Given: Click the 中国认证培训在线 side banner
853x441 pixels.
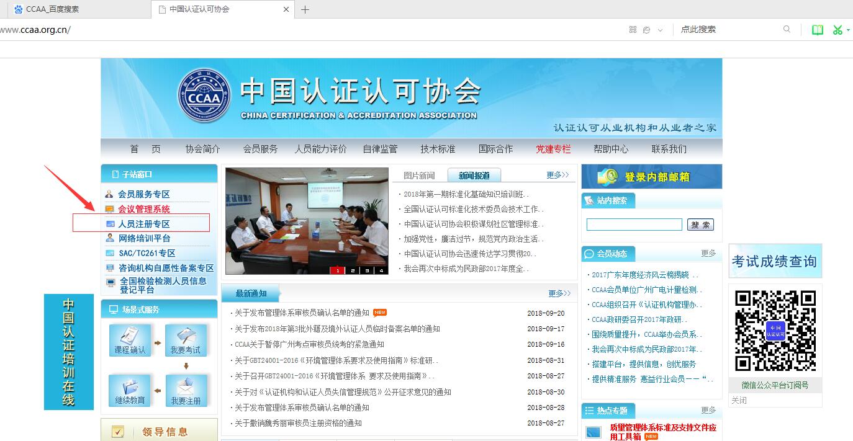Looking at the screenshot, I should point(68,352).
